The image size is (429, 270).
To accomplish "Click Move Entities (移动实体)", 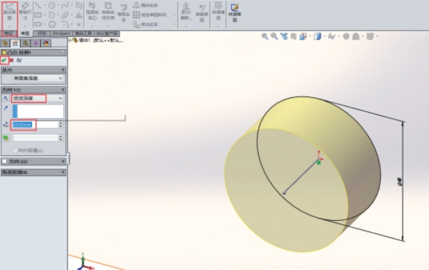I will click(145, 24).
